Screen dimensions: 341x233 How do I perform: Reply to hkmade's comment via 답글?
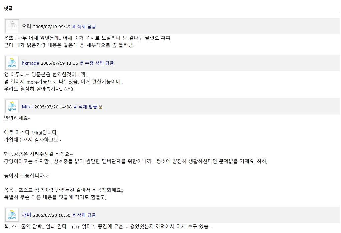pos(109,63)
